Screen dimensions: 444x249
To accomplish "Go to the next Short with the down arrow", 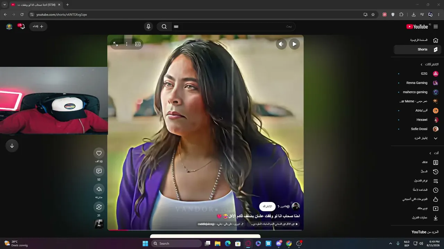I will pos(12,146).
